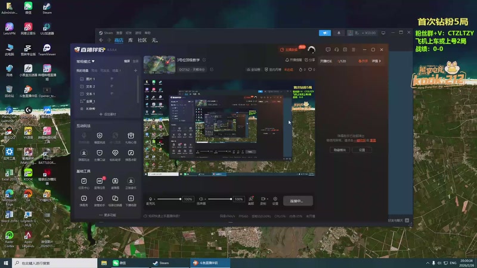This screenshot has width=477, height=268.
Task: Click the user avatar in 直播伴侣 title bar
Action: (x=311, y=49)
